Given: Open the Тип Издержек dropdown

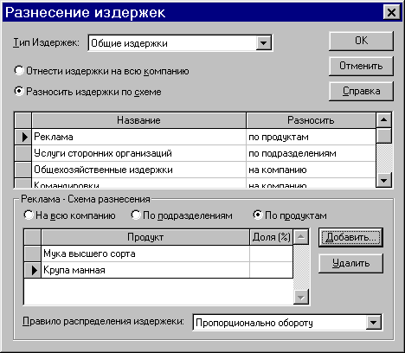Looking at the screenshot, I should point(263,43).
